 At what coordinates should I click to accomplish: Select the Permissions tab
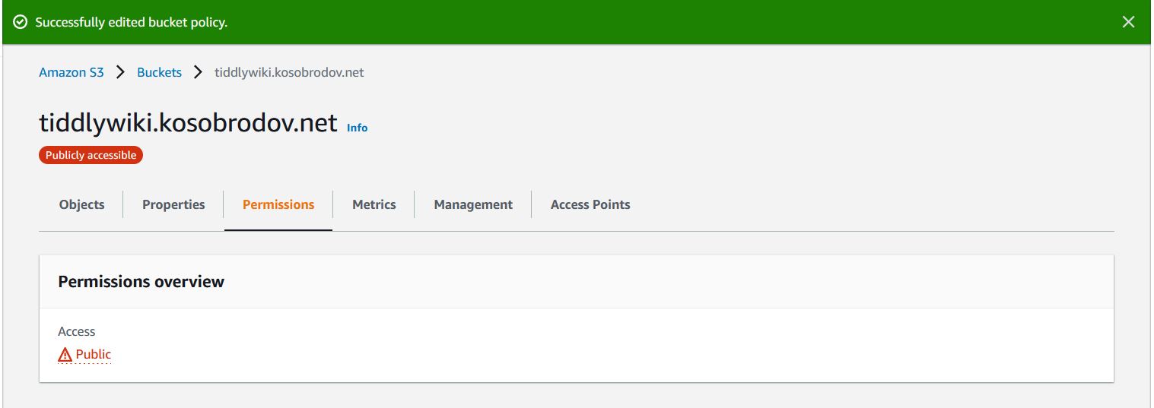tap(278, 204)
